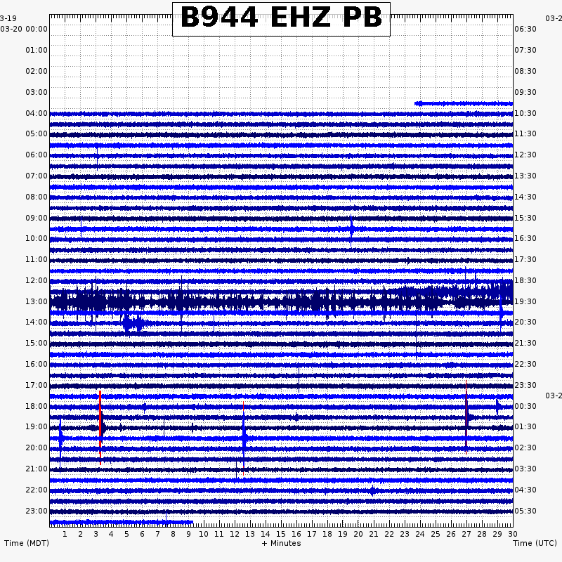The image size is (562, 562).
Task: Click the 06:30 UTC time label
Action: click(525, 29)
